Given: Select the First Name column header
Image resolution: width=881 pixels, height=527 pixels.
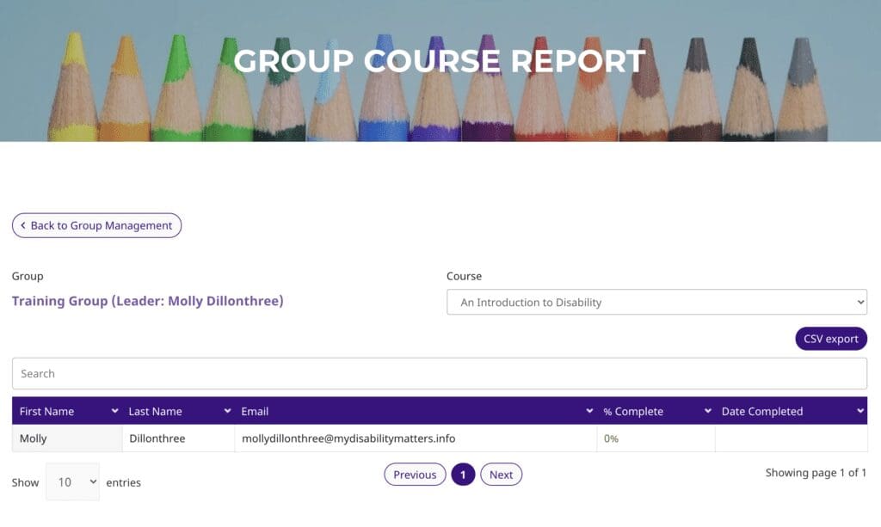Looking at the screenshot, I should 47,411.
